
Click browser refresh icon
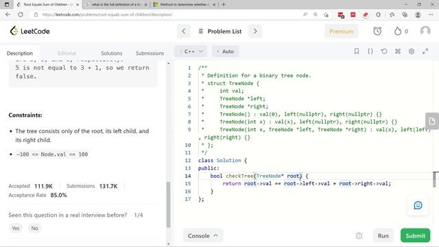pos(21,14)
